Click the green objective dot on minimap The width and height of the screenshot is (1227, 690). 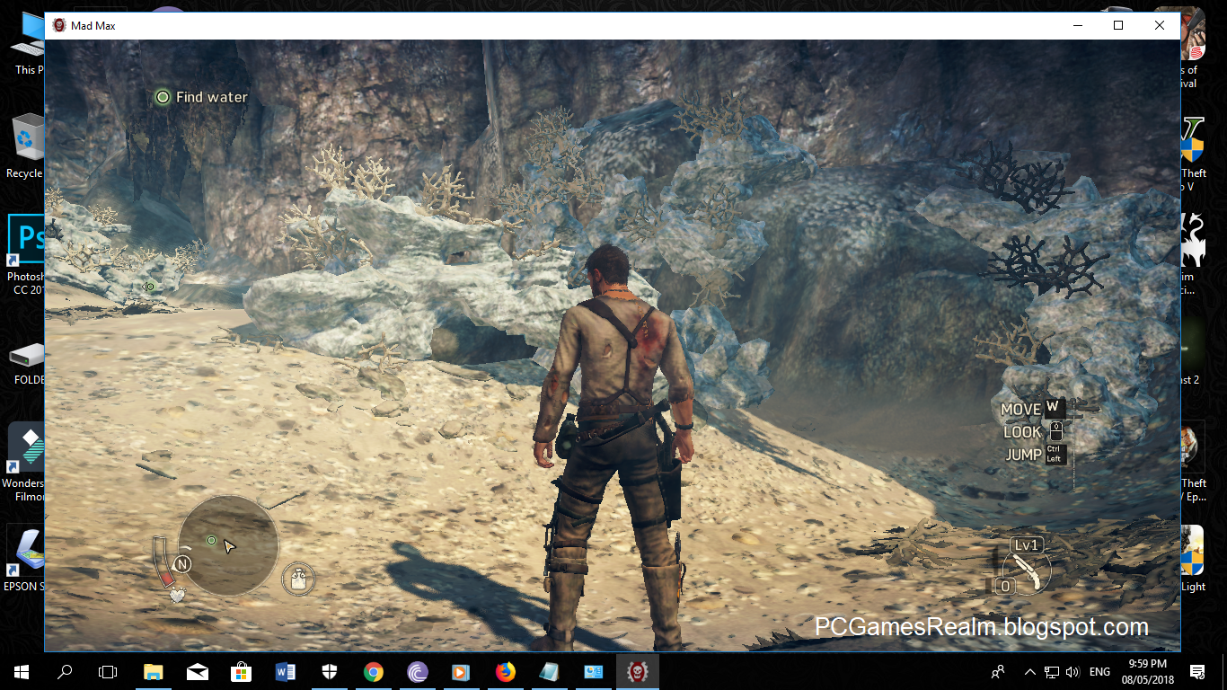click(x=211, y=540)
